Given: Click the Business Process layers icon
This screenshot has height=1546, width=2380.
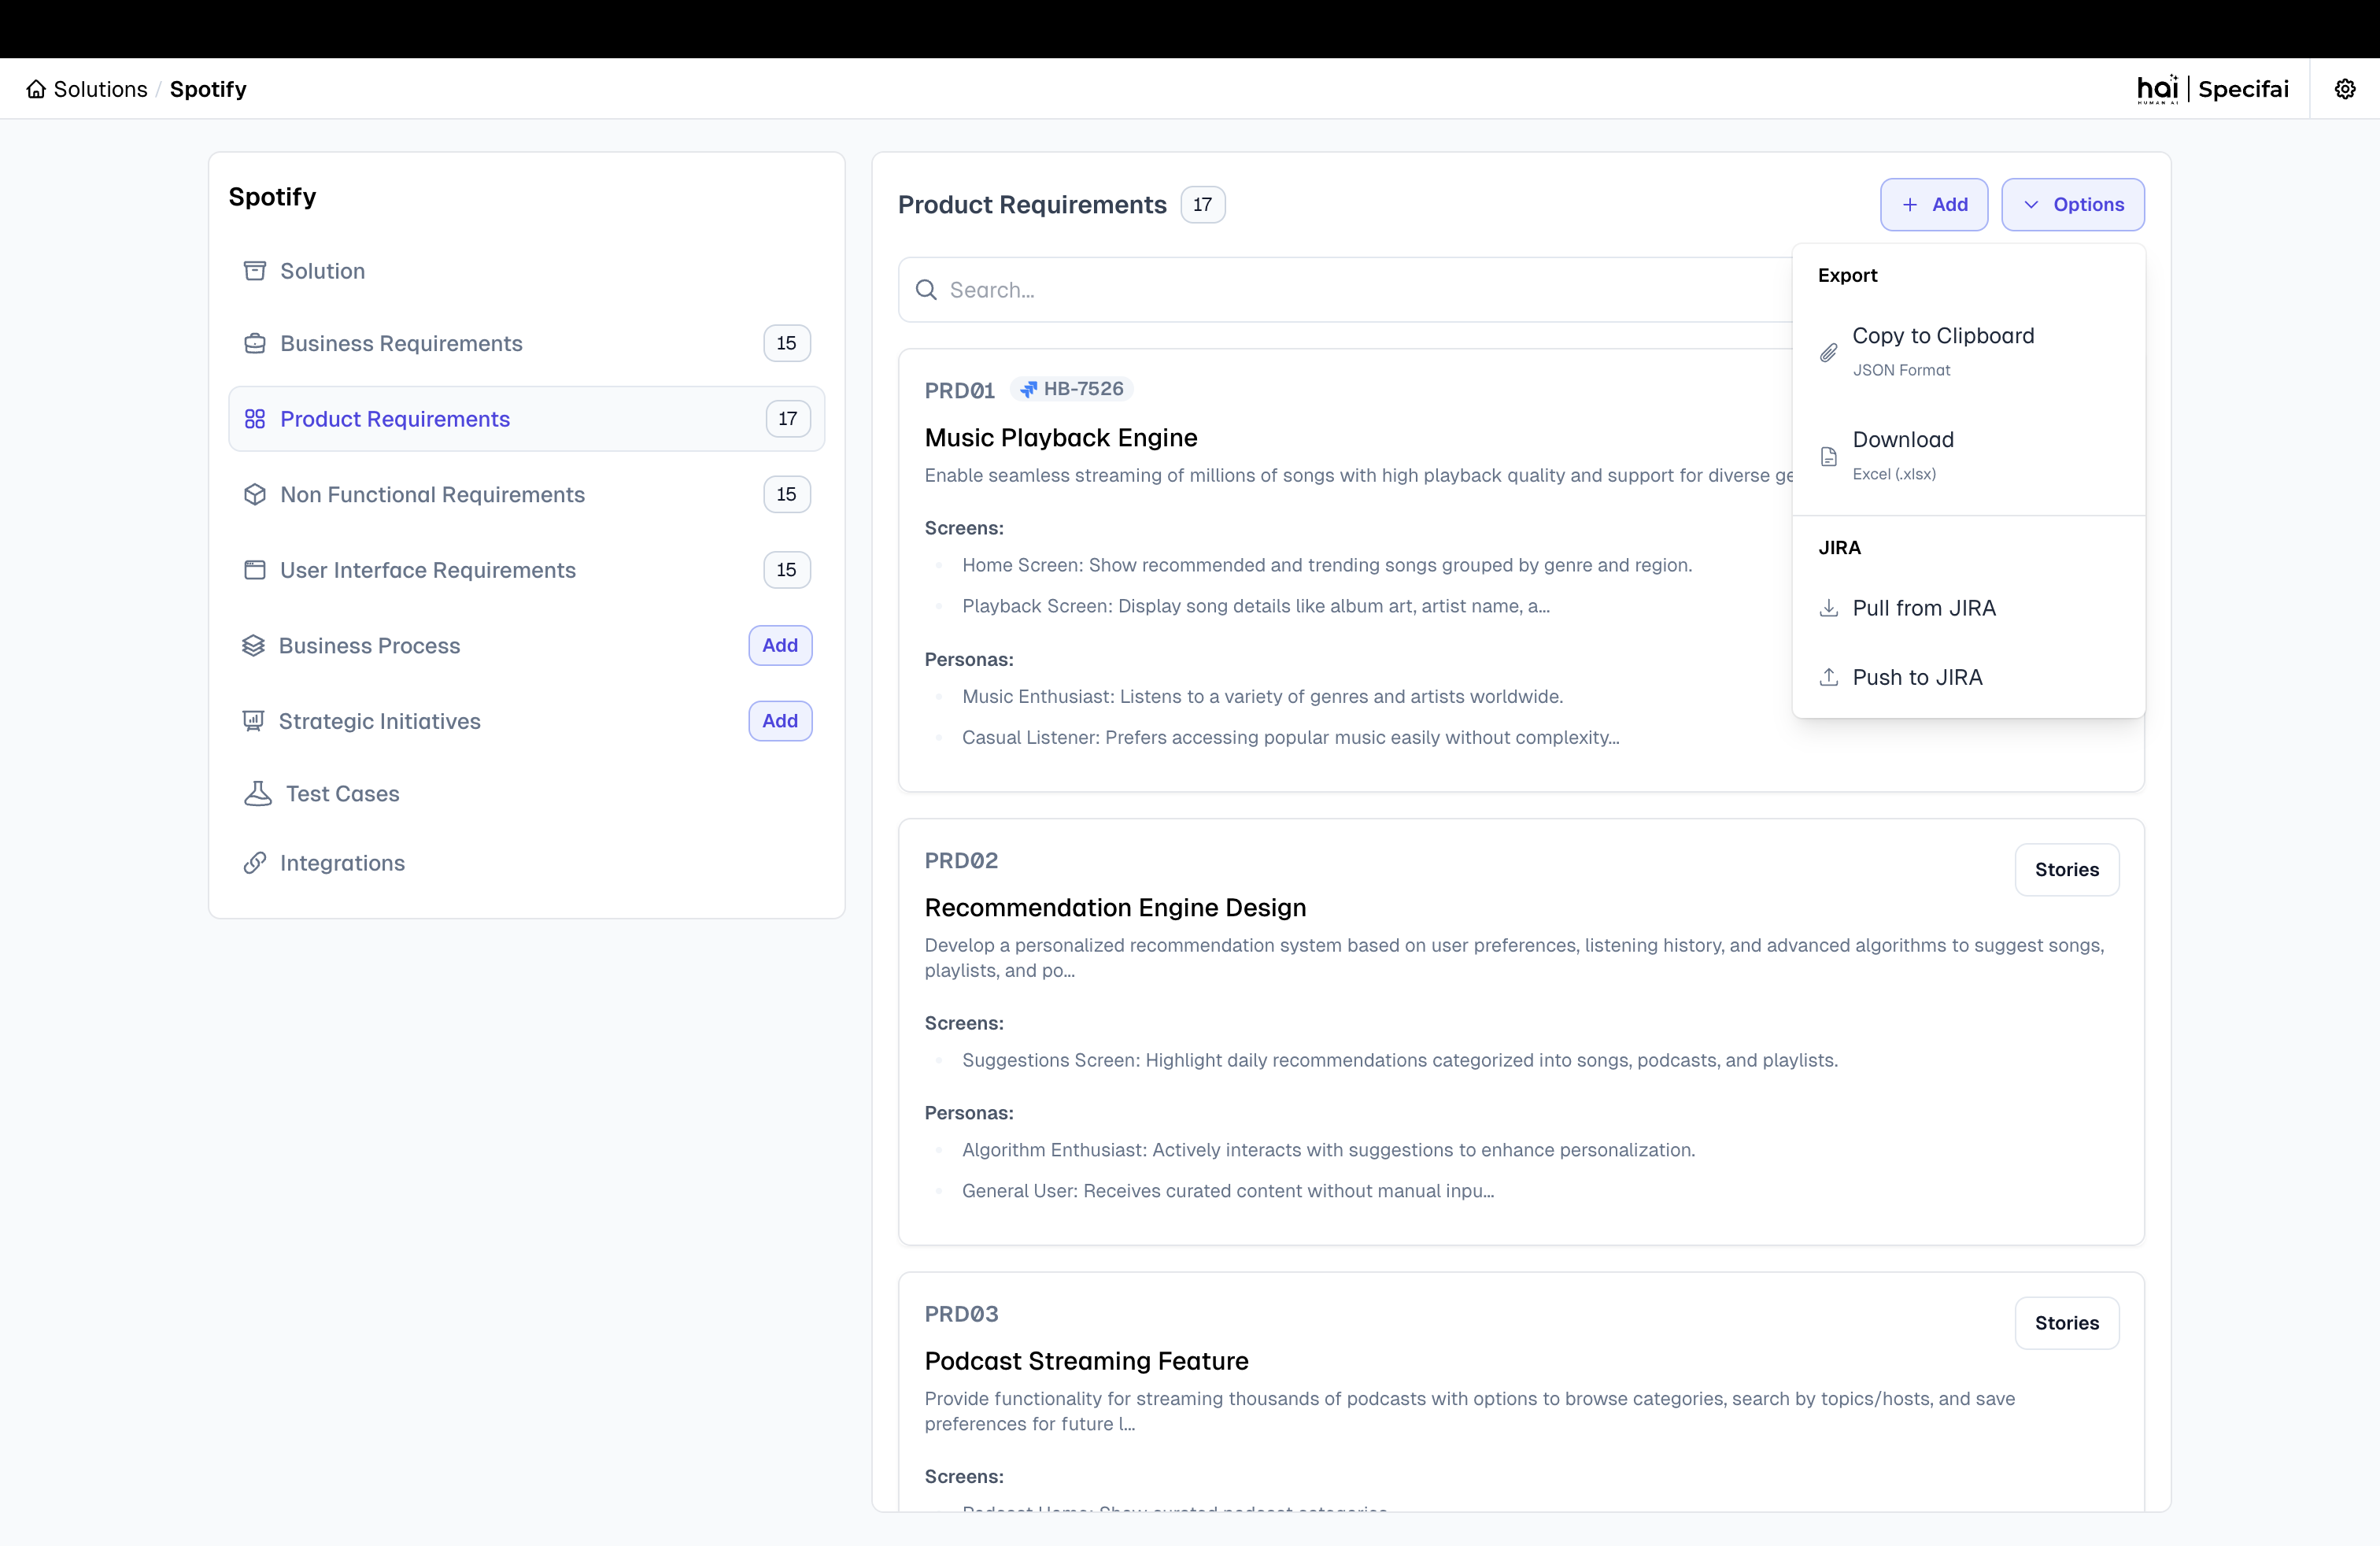Looking at the screenshot, I should pos(253,646).
